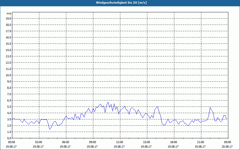Select the 18,0 y-axis label
The width and height of the screenshot is (240, 150).
tap(8, 25)
